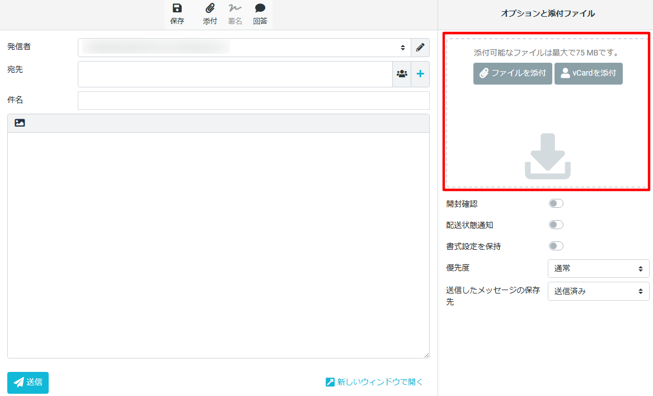
Task: Click the 添付可能なファイルは最大で75 MBです text
Action: (547, 53)
